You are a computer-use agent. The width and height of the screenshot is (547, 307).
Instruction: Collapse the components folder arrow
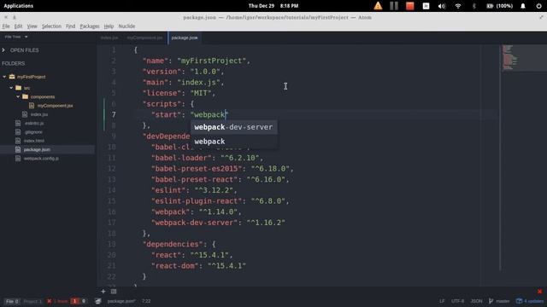18,96
